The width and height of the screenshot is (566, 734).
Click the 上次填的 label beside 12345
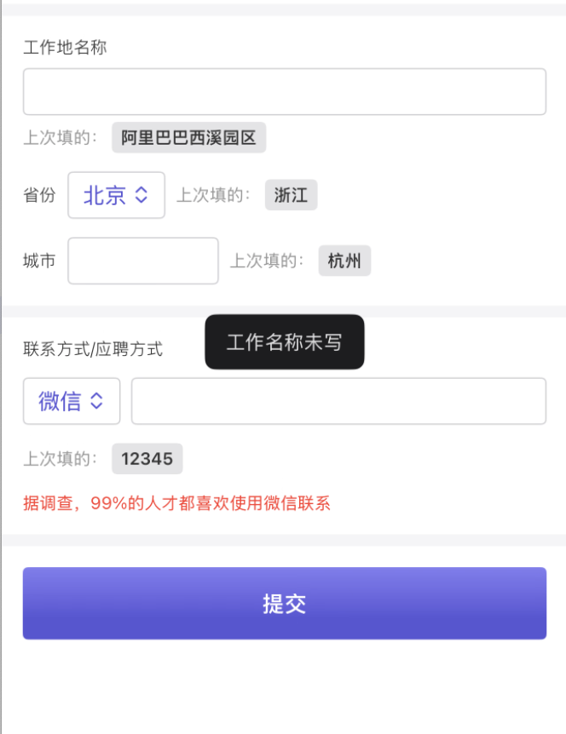click(61, 459)
